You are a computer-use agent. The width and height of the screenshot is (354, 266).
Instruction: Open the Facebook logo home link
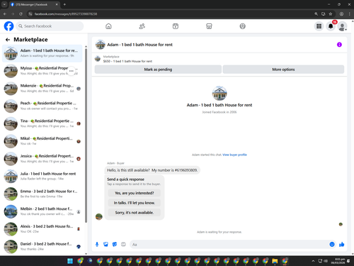tap(8, 26)
